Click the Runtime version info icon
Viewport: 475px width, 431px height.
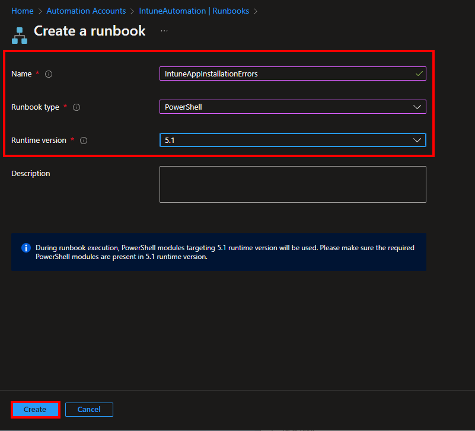point(84,141)
